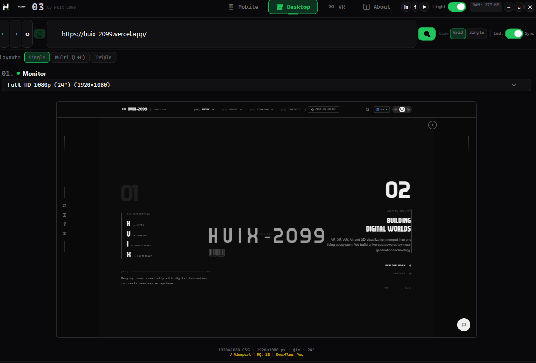Click the forward navigation arrow
536x363 pixels.
[x=15, y=34]
